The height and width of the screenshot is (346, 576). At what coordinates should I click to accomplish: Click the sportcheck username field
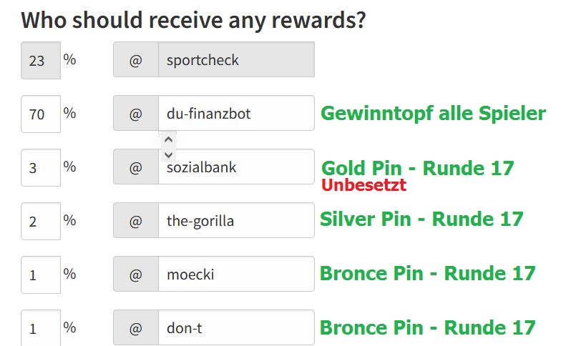[x=237, y=59]
